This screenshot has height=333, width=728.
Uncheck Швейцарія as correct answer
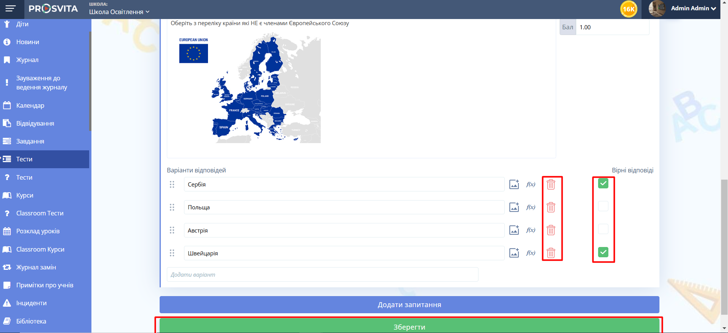(x=603, y=252)
